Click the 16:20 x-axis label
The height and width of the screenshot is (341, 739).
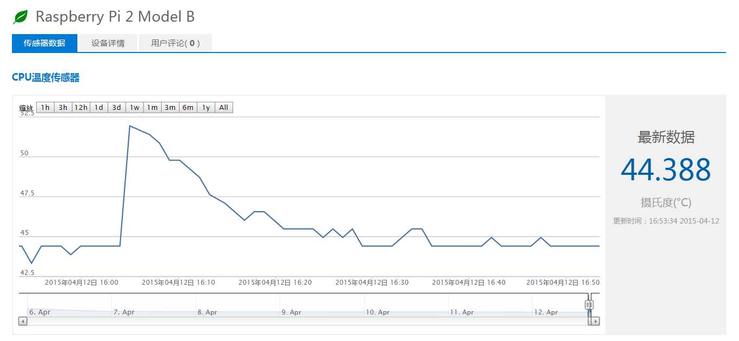click(275, 283)
